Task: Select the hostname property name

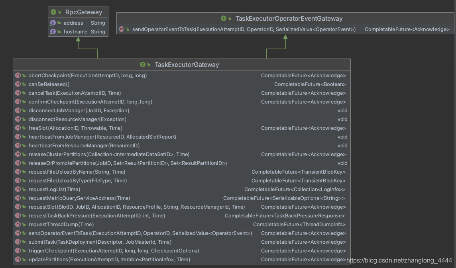Action: click(75, 32)
